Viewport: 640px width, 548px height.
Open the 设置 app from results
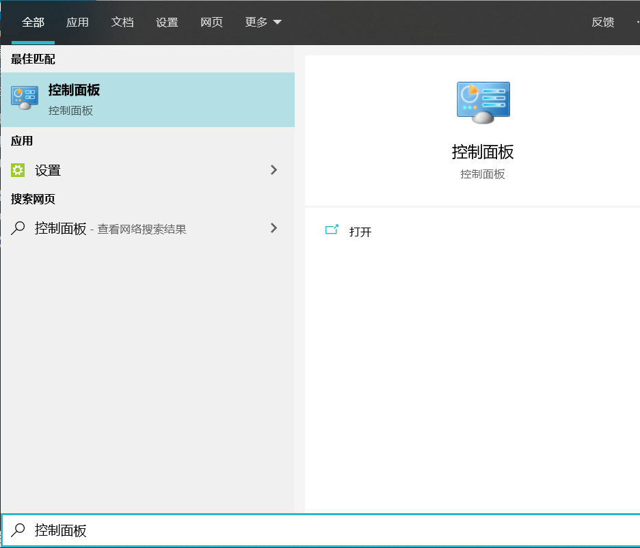click(x=48, y=170)
